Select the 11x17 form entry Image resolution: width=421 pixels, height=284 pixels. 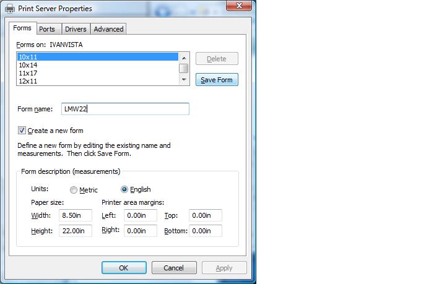(x=28, y=73)
